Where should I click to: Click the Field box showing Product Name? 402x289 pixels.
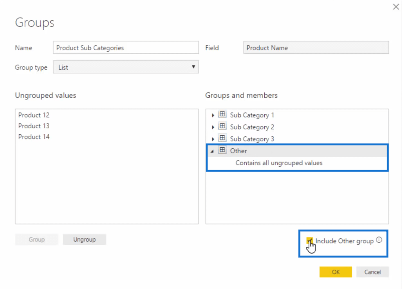coord(316,48)
